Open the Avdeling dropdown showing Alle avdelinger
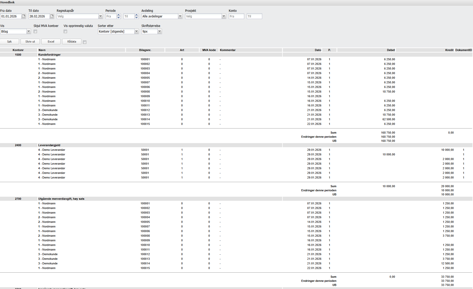Screen dimensions: 473x289 coord(180,16)
